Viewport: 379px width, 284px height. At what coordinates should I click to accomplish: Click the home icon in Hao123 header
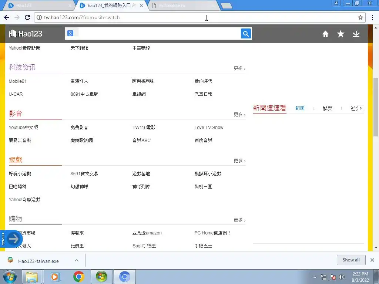click(x=325, y=34)
